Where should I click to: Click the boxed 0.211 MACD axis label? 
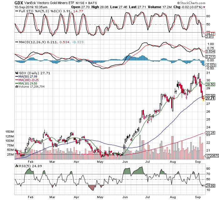[x=210, y=57]
